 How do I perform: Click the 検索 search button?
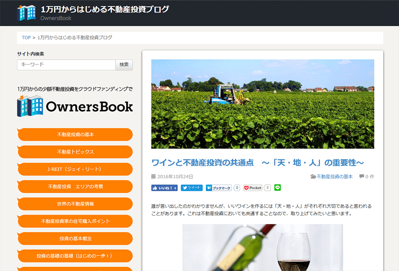click(x=124, y=65)
